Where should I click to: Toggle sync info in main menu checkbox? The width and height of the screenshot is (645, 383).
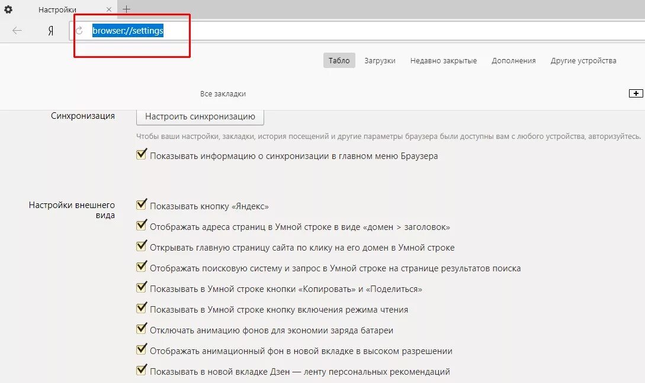(141, 154)
